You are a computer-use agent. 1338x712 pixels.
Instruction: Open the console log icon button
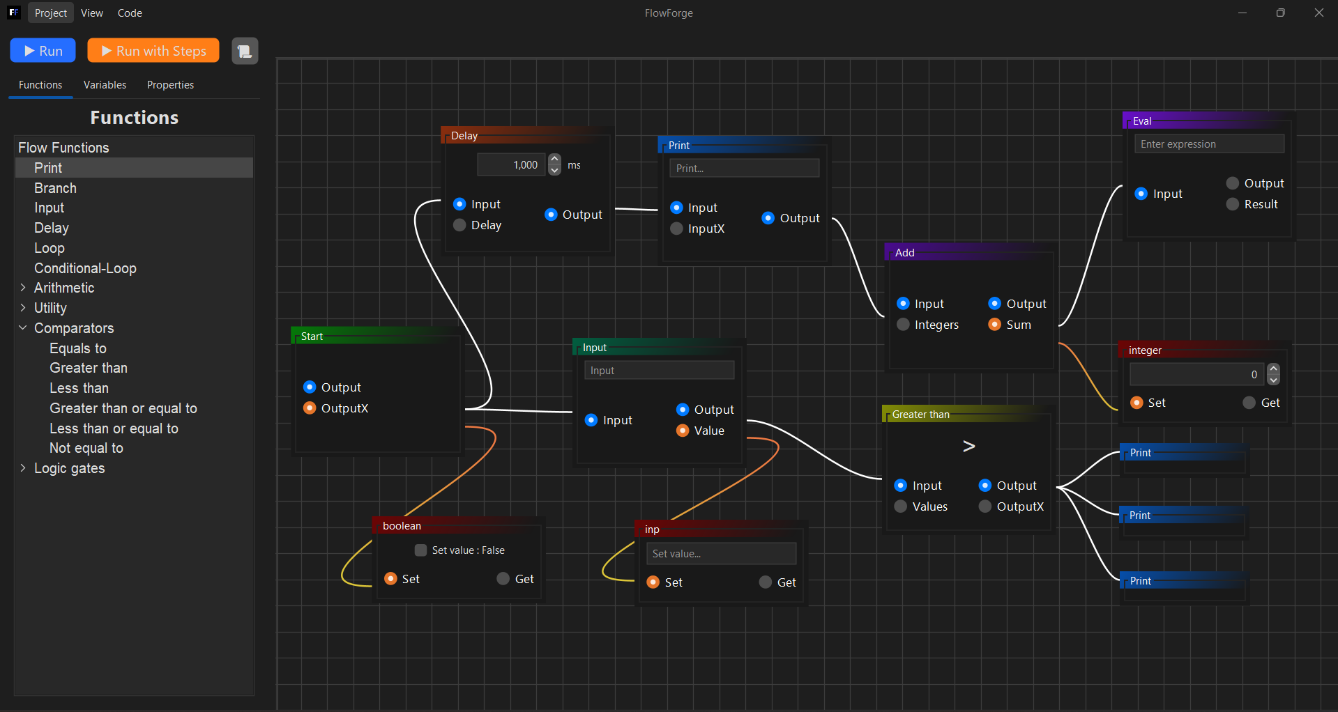[245, 51]
